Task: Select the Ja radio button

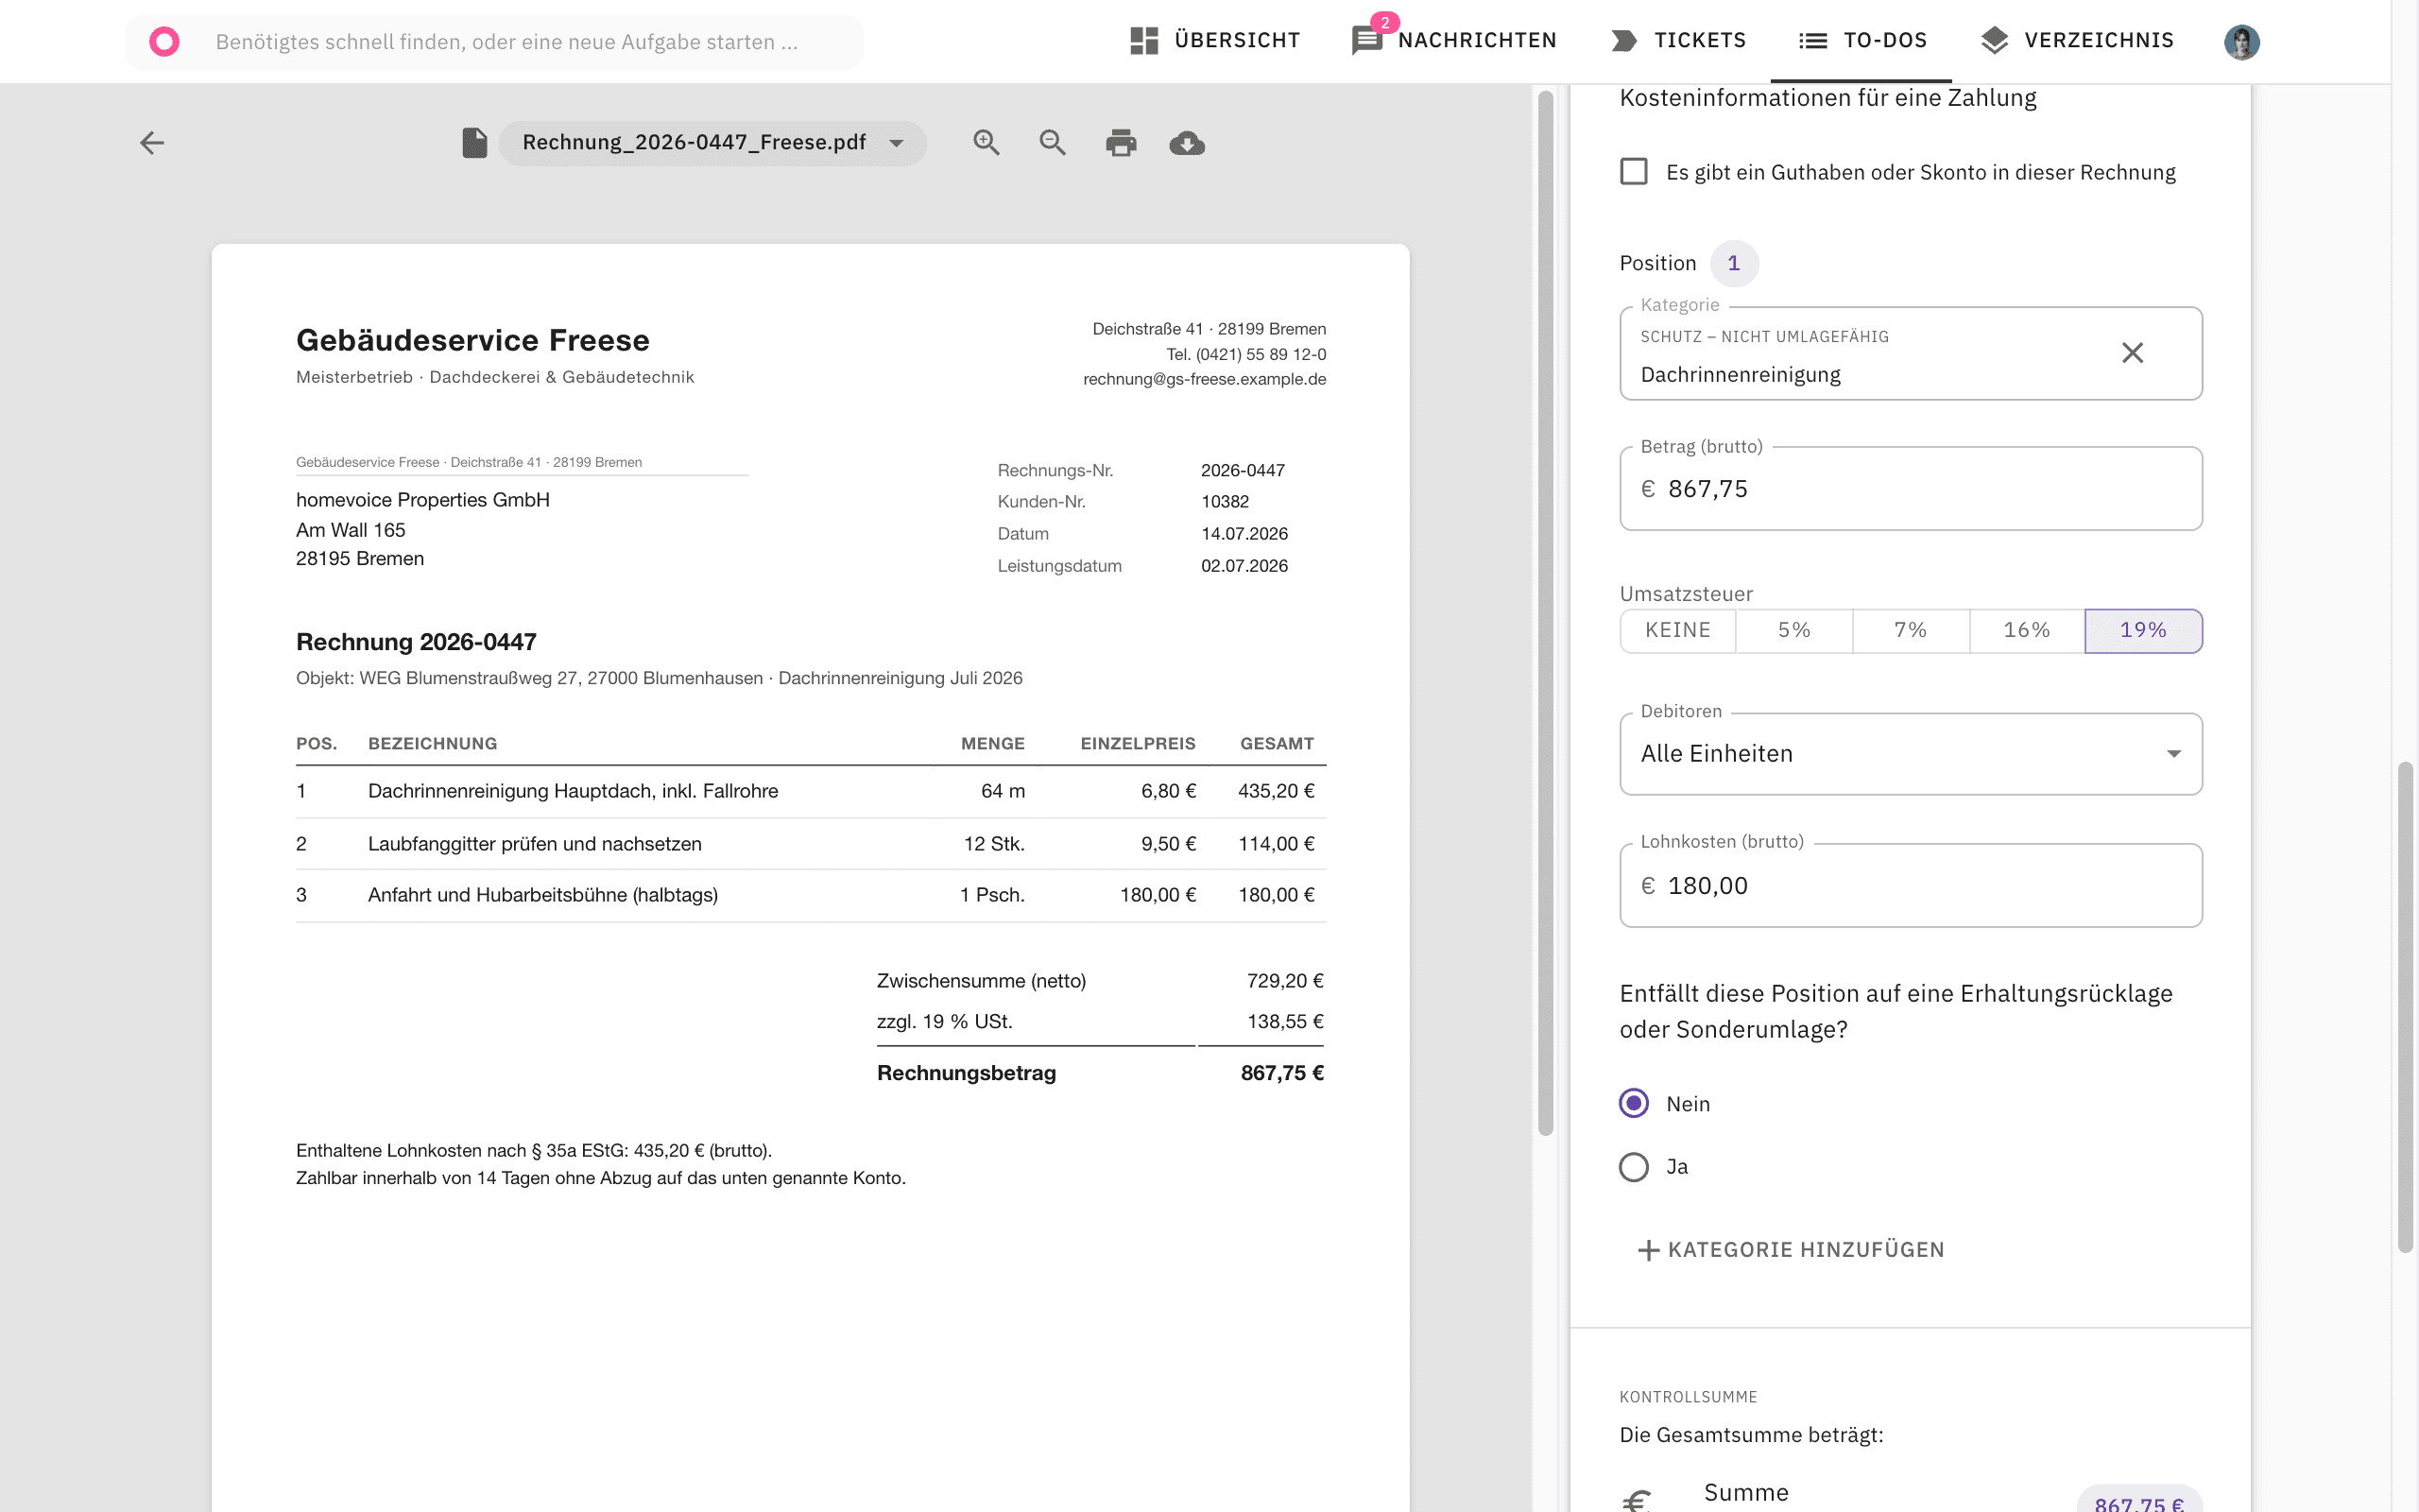Action: [x=1634, y=1166]
